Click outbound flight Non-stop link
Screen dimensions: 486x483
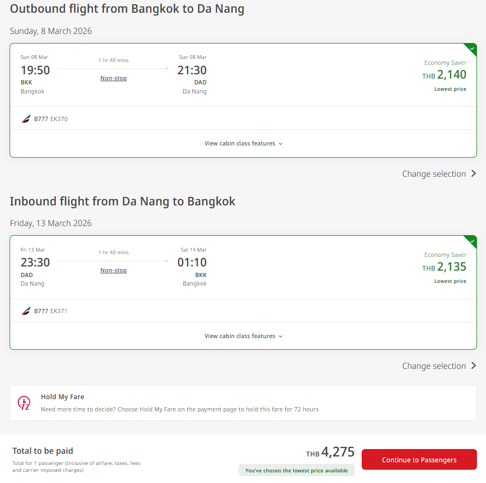coord(114,78)
